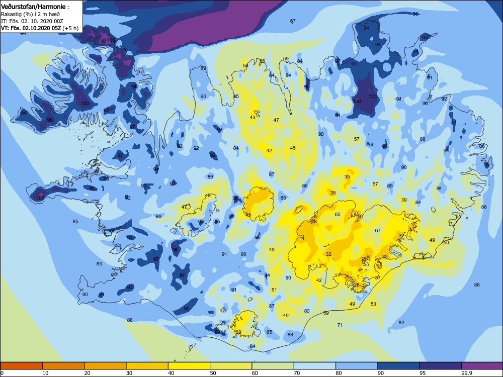
Task: Select the map humidity value 67
Action: pyautogui.click(x=378, y=231)
